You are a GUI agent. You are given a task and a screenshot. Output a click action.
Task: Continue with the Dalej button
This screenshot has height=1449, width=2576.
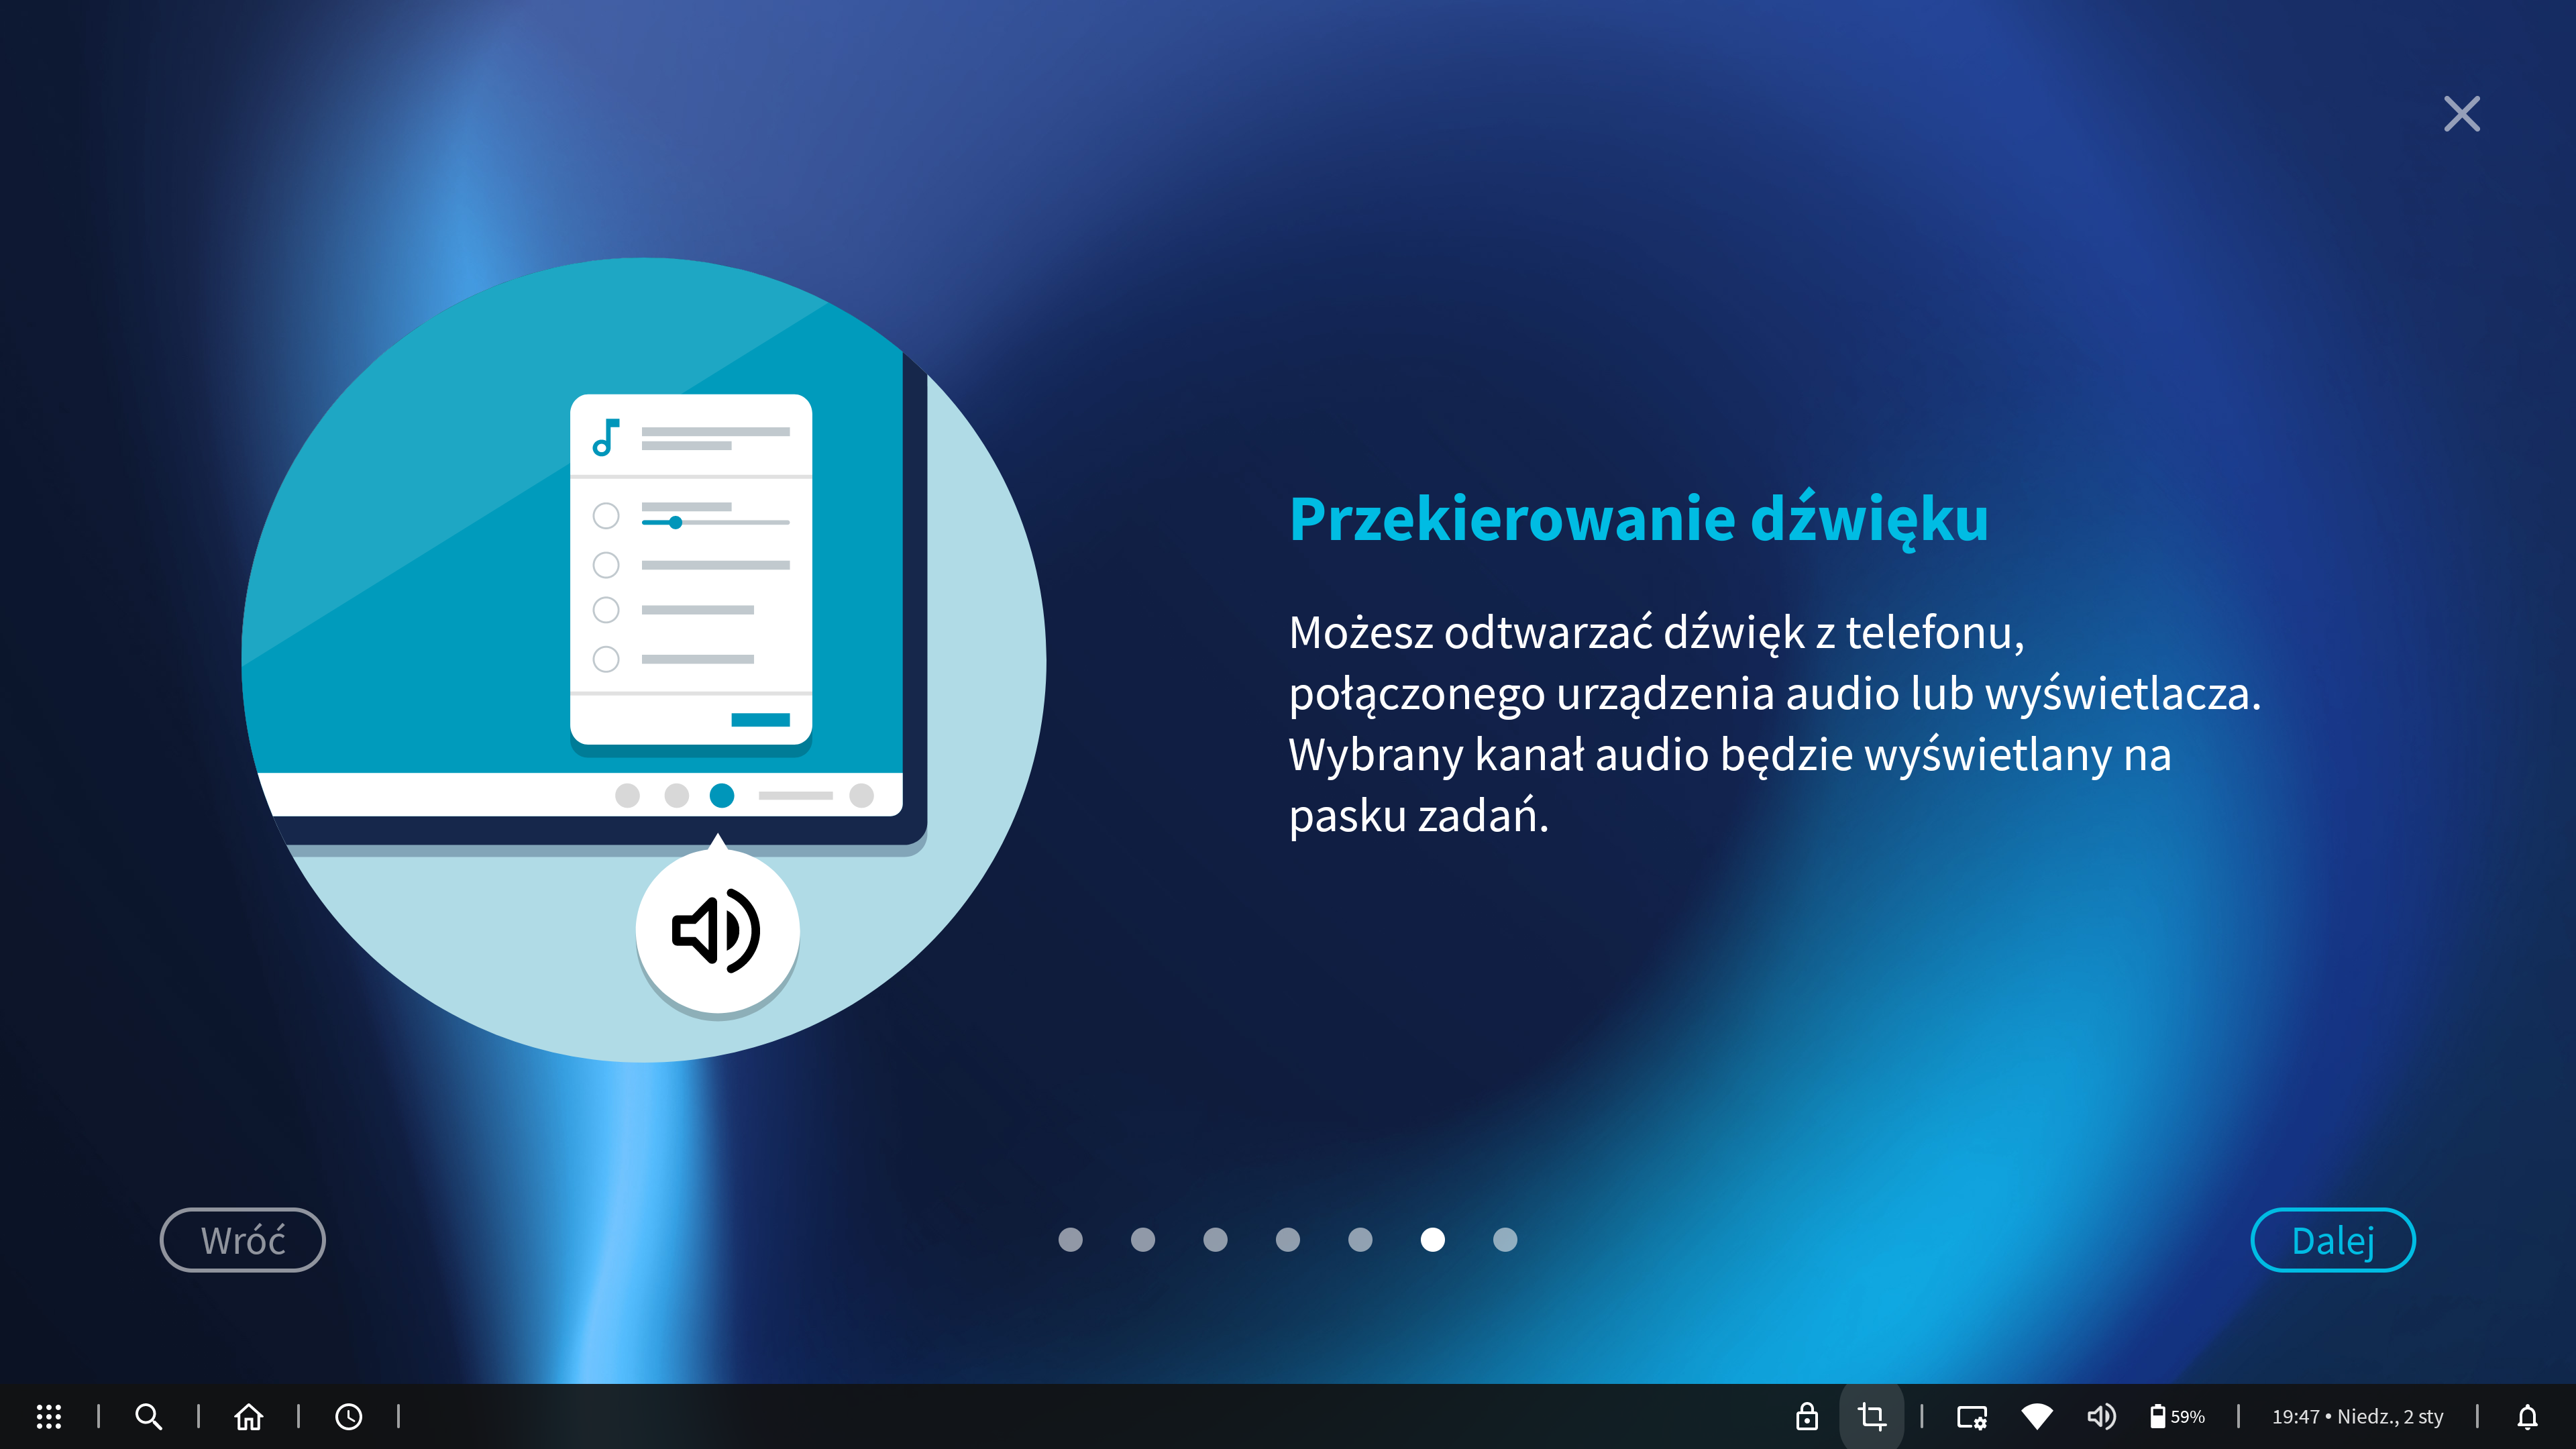tap(2332, 1240)
